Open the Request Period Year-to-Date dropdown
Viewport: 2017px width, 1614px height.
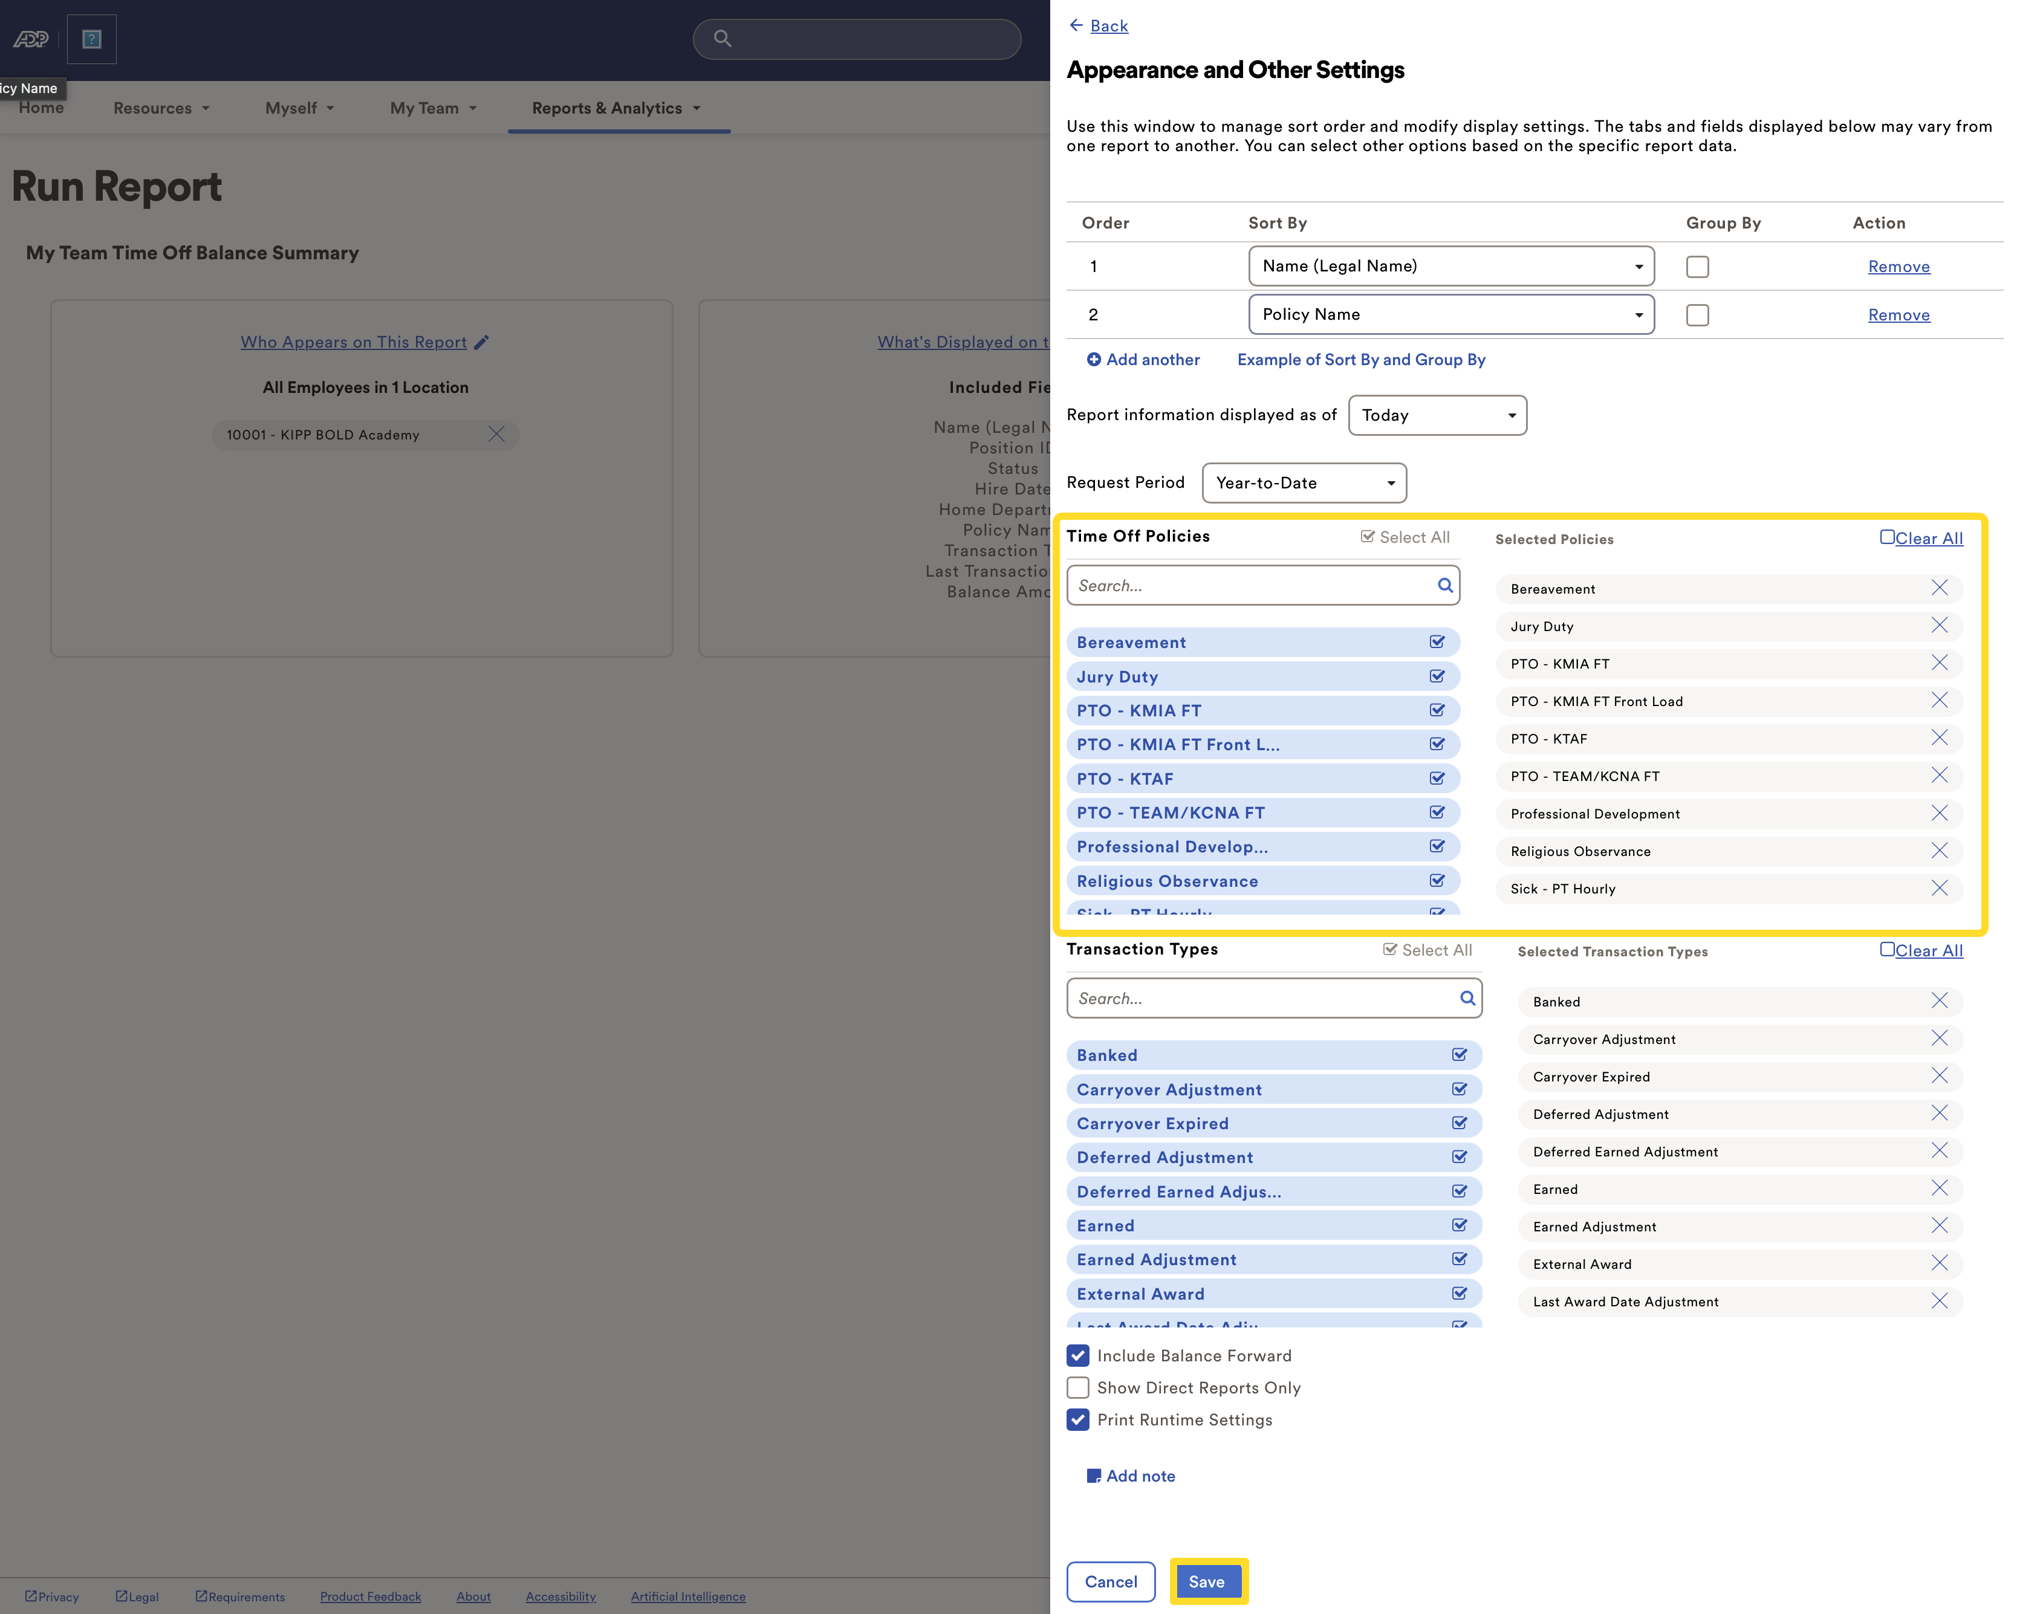[1303, 482]
